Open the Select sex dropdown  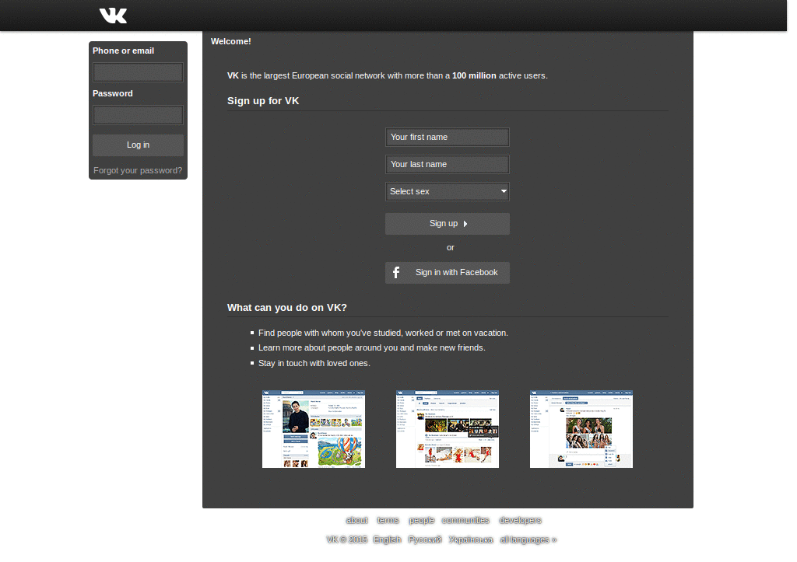click(448, 192)
